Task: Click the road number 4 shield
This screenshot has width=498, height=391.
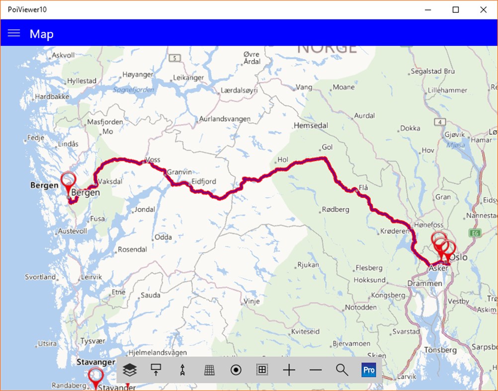Action: (440, 122)
